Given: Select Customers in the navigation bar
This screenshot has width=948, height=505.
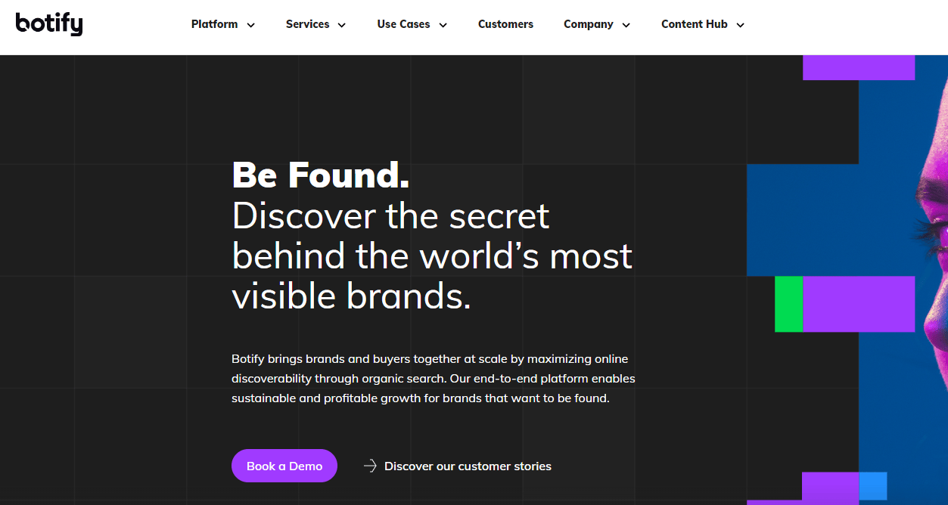Looking at the screenshot, I should coord(505,24).
